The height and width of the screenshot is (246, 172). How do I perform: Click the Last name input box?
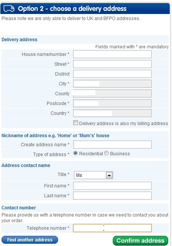point(112,195)
